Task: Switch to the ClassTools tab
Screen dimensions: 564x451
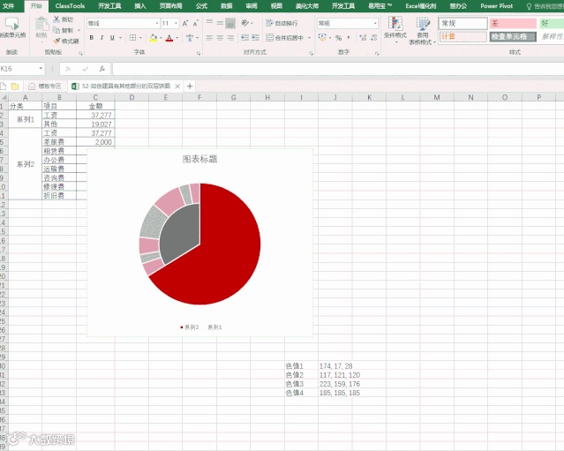Action: click(x=70, y=6)
